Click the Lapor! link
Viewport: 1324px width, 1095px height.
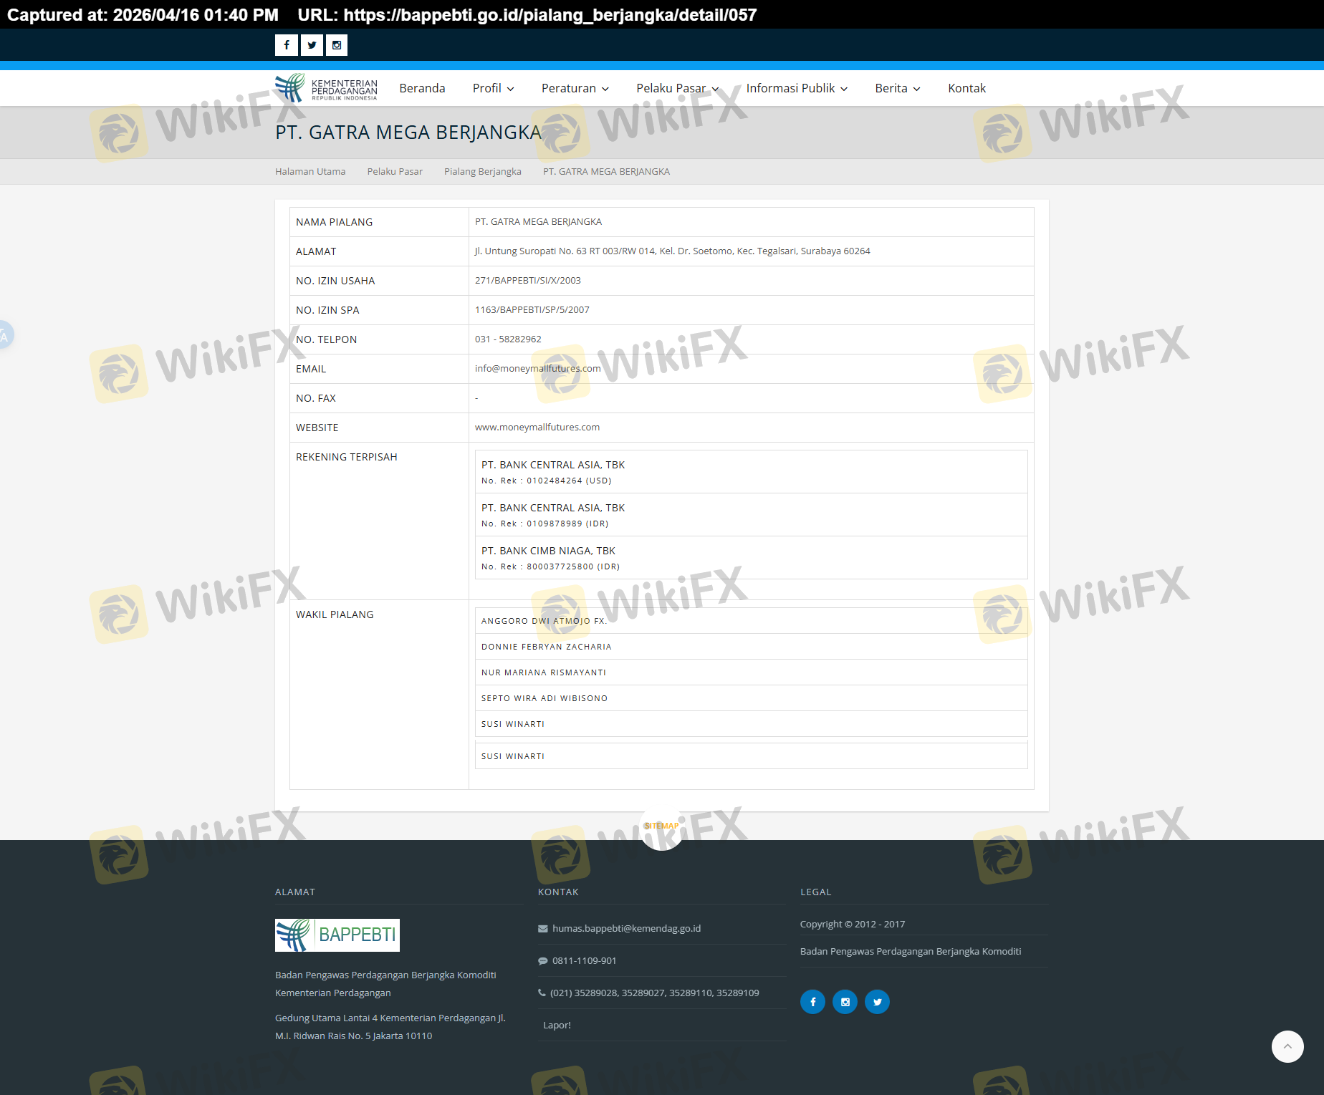557,1025
